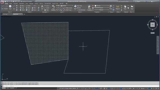Click the Group tool

point(110,7)
